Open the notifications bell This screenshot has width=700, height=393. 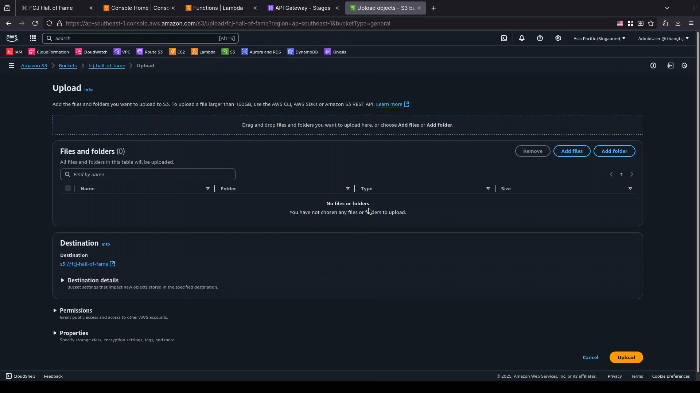522,38
